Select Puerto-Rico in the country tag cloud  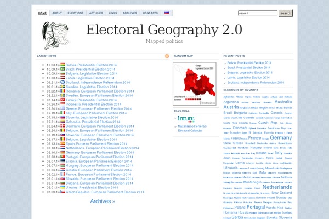275,208
